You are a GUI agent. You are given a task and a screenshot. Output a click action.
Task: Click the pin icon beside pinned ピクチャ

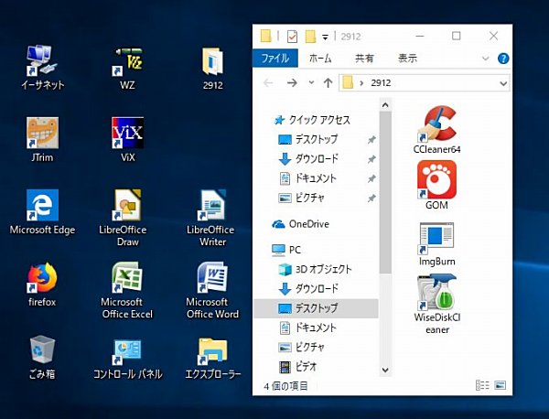(x=371, y=199)
